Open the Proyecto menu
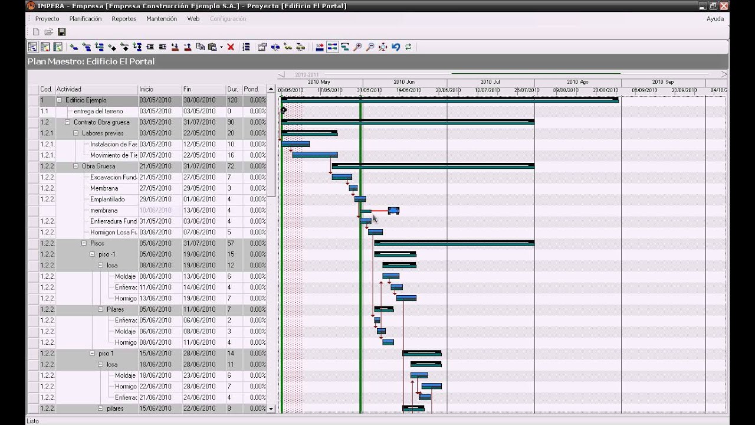 click(x=47, y=19)
